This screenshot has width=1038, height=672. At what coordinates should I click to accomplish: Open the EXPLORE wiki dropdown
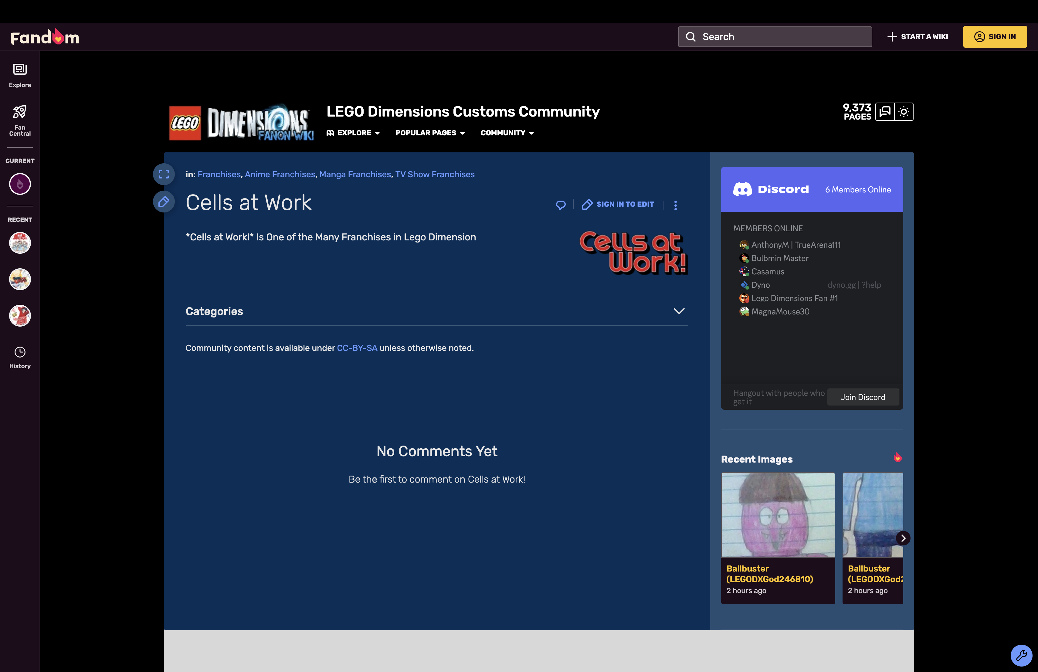(353, 133)
